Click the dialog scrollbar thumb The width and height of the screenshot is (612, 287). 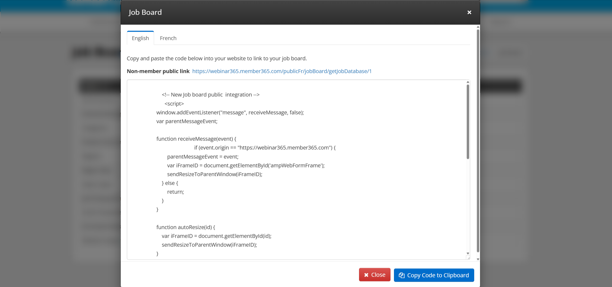[478, 141]
